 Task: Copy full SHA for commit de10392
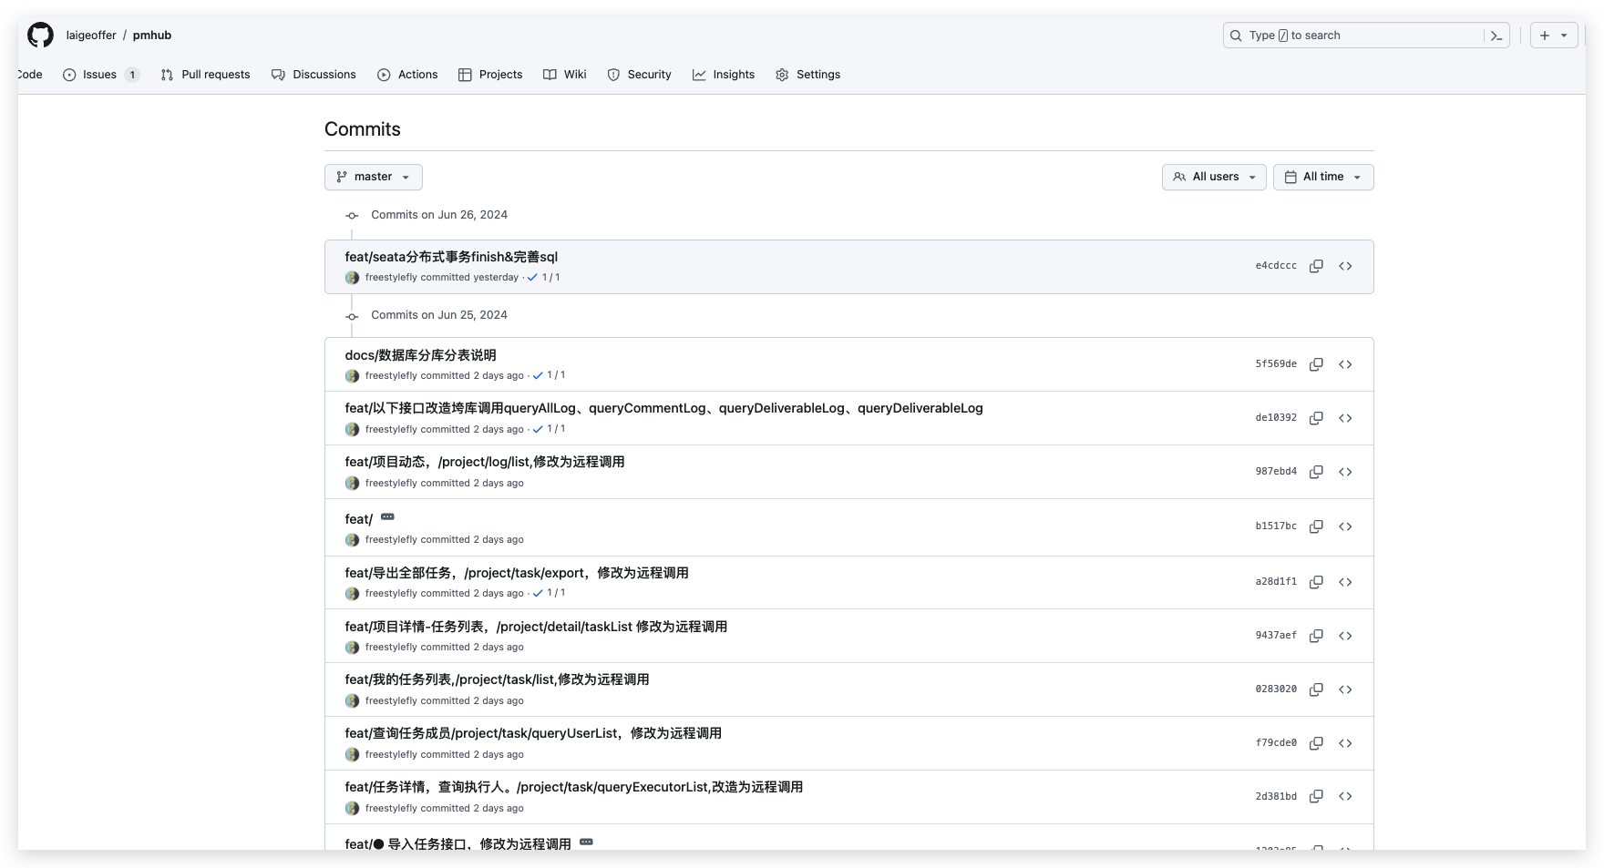[x=1316, y=418]
